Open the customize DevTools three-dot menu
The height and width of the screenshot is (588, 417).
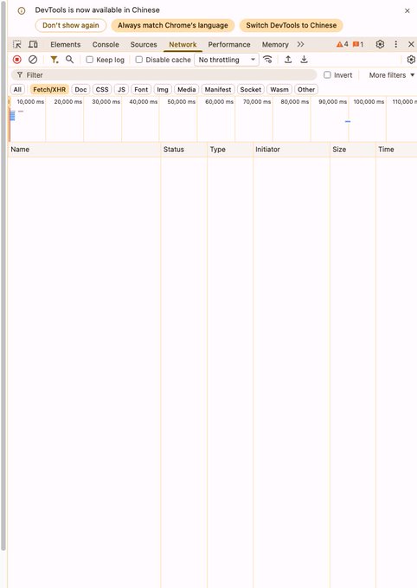(395, 44)
